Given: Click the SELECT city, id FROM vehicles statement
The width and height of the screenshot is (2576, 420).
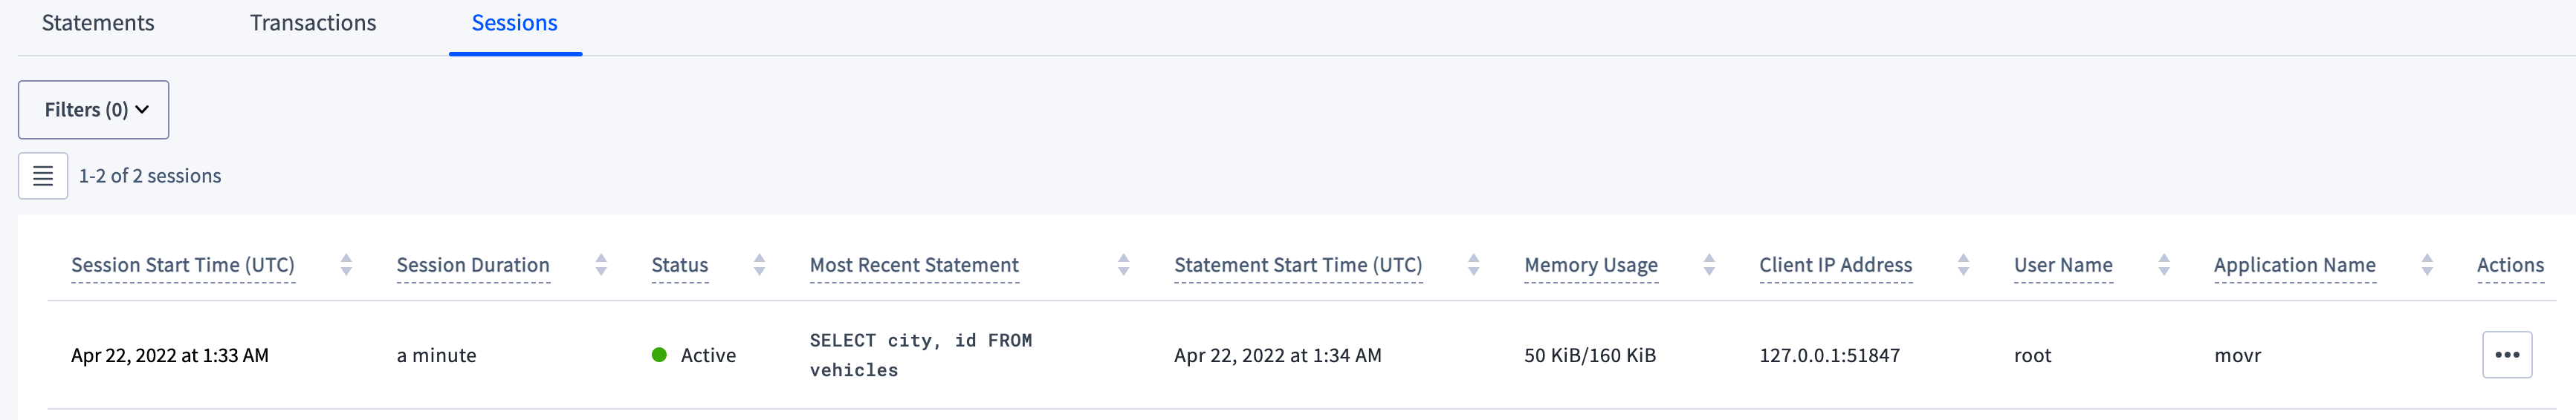Looking at the screenshot, I should point(920,354).
